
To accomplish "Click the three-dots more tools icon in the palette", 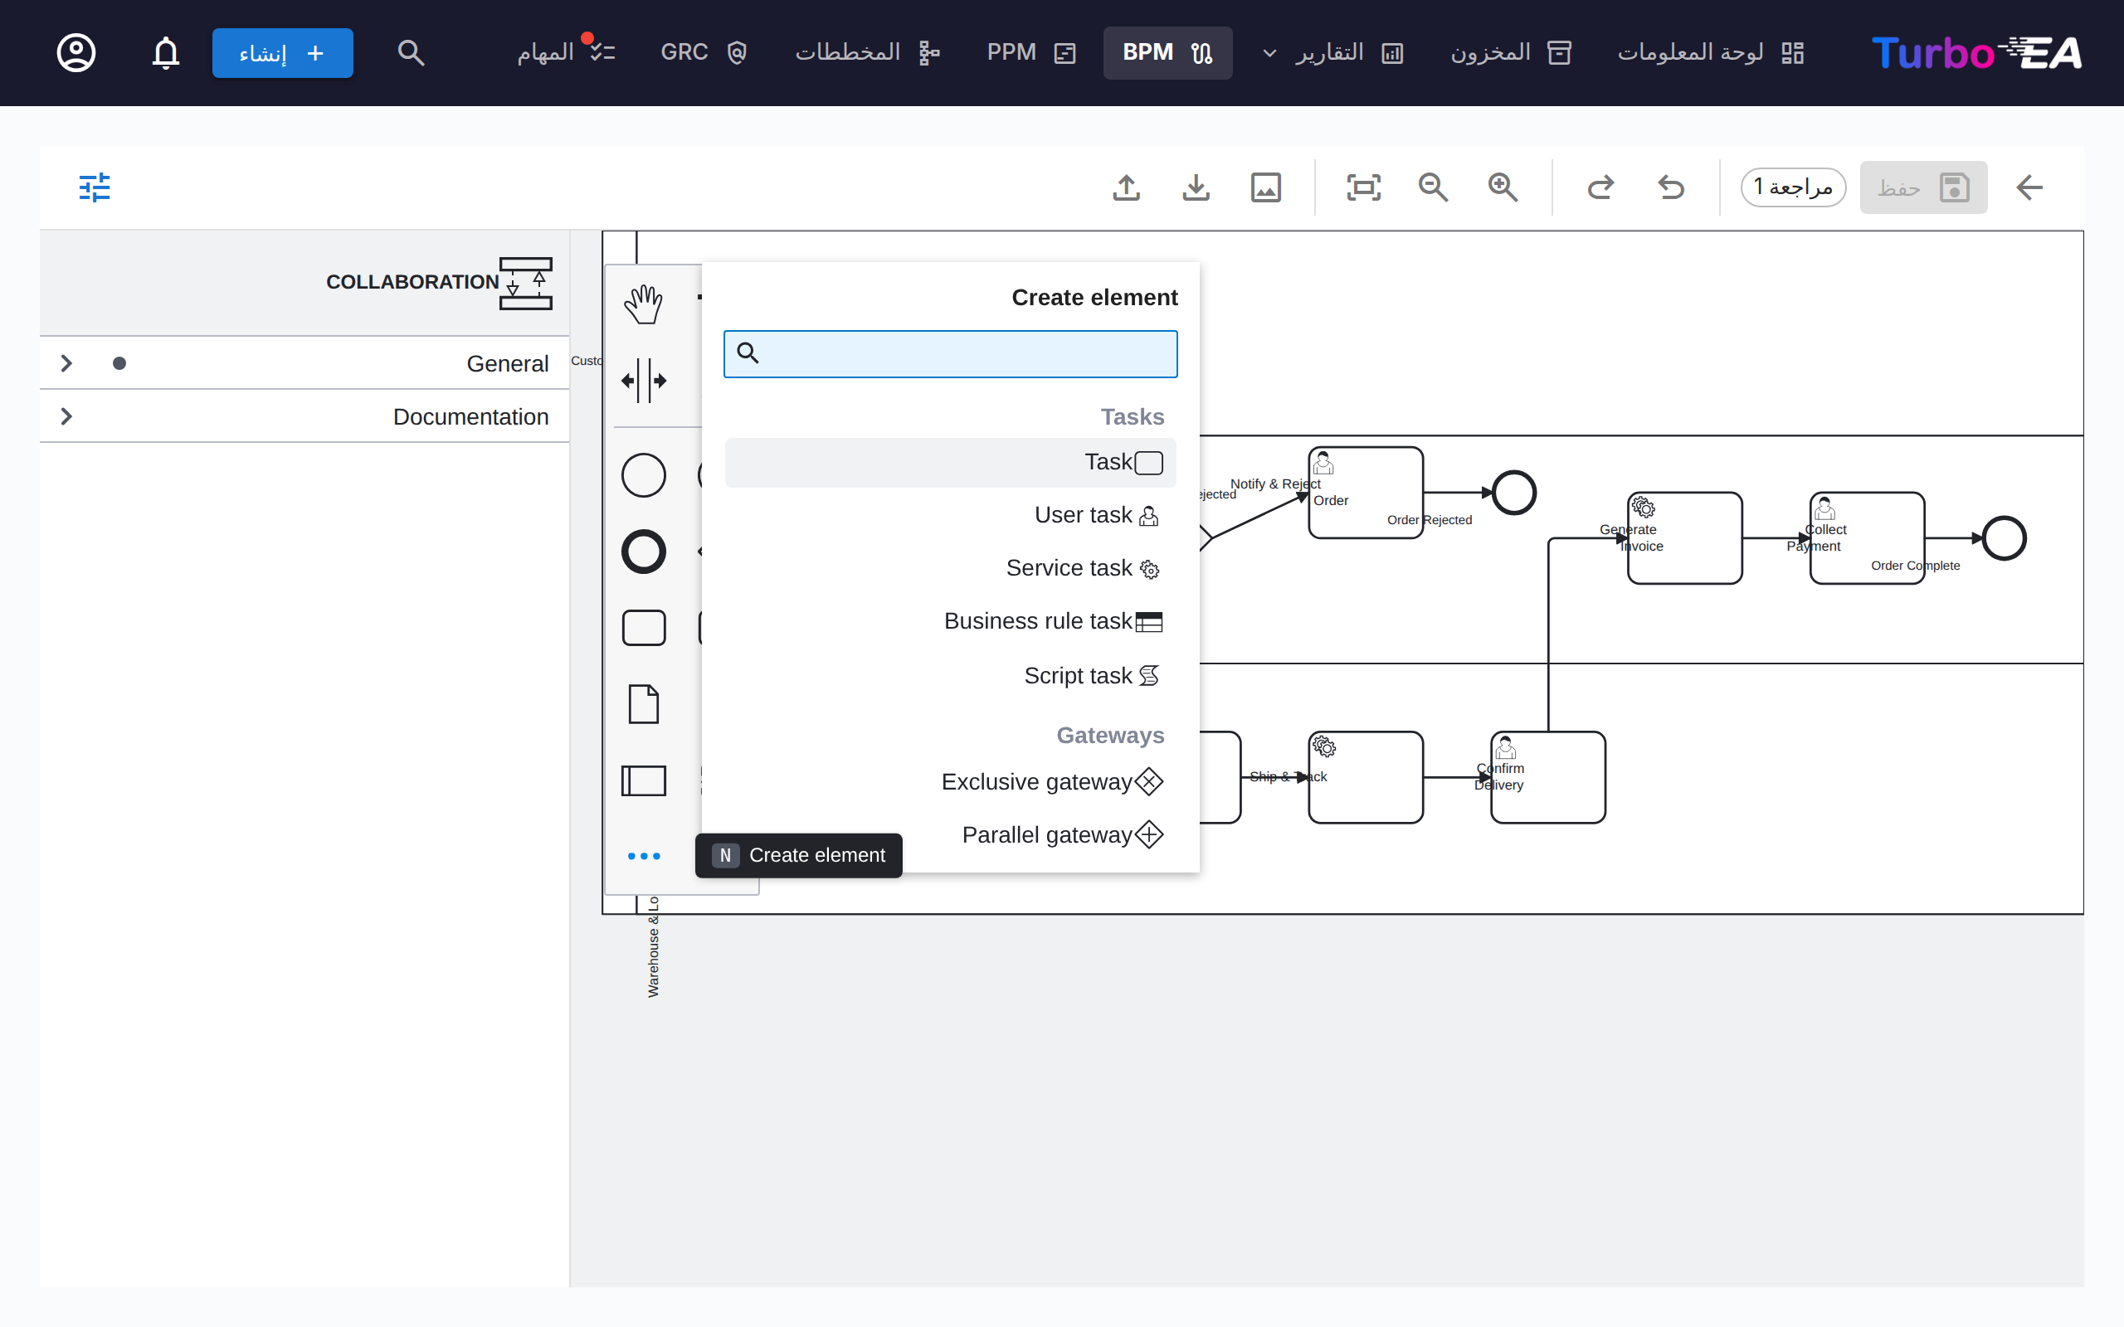I will click(643, 856).
